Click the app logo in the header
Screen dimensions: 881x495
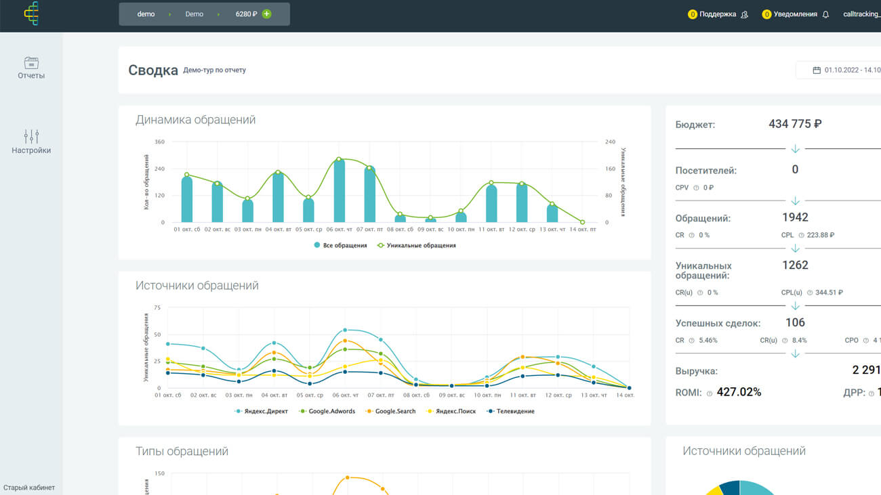(x=31, y=14)
